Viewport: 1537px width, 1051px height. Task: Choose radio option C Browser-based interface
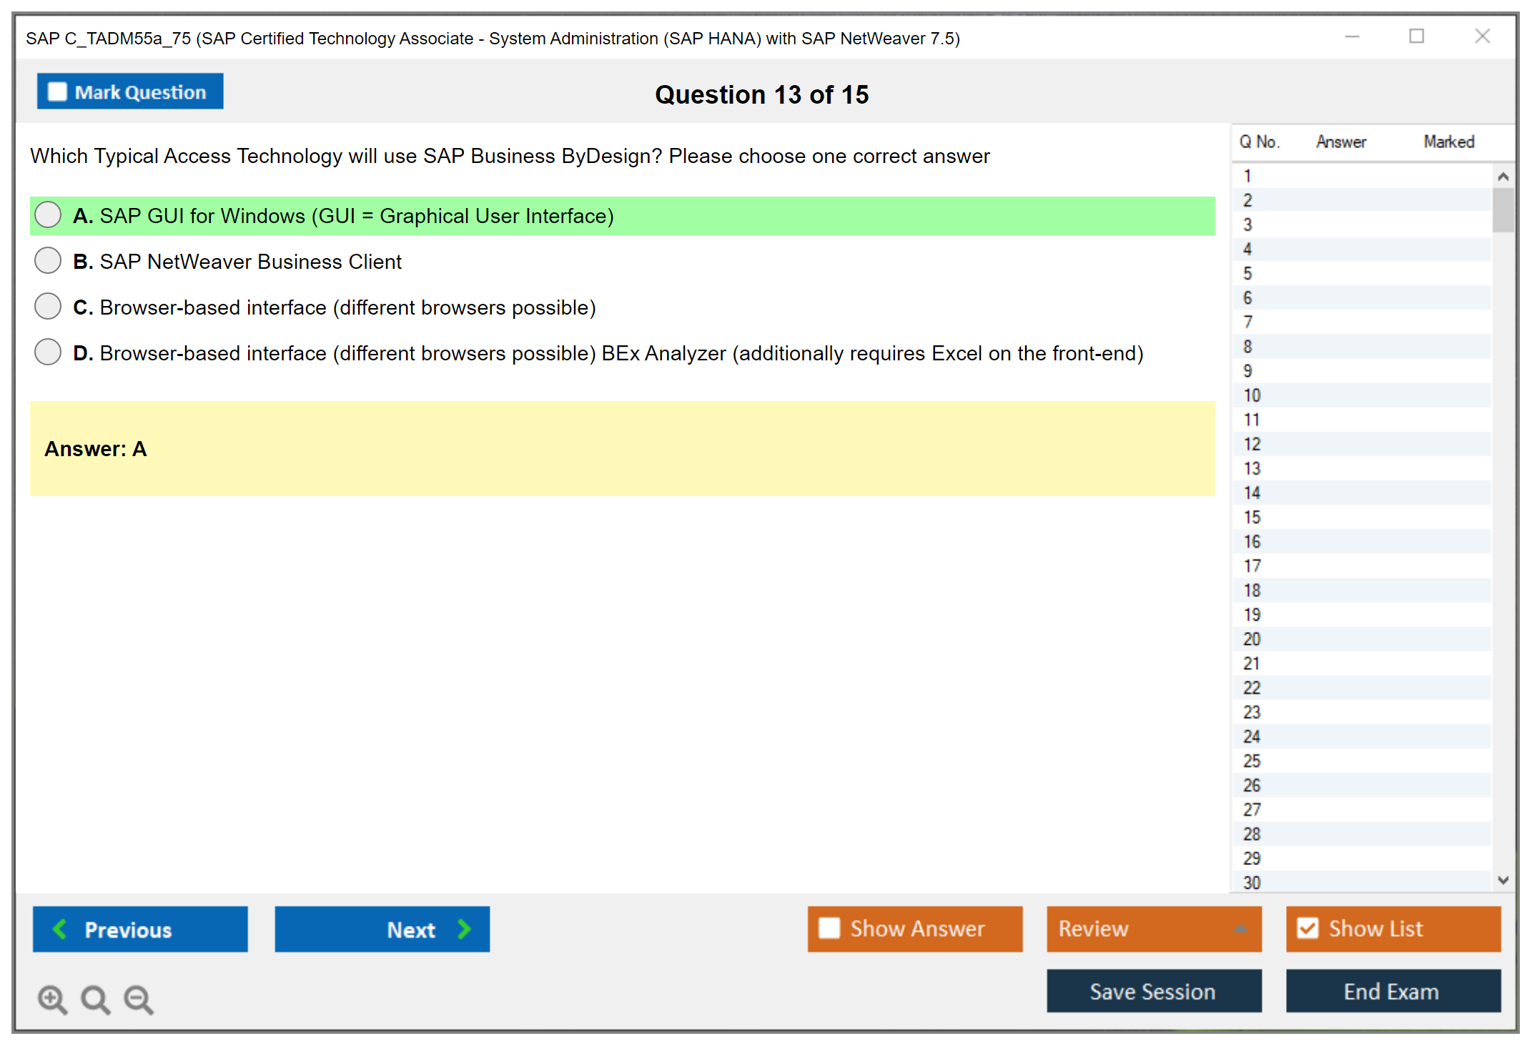[48, 307]
